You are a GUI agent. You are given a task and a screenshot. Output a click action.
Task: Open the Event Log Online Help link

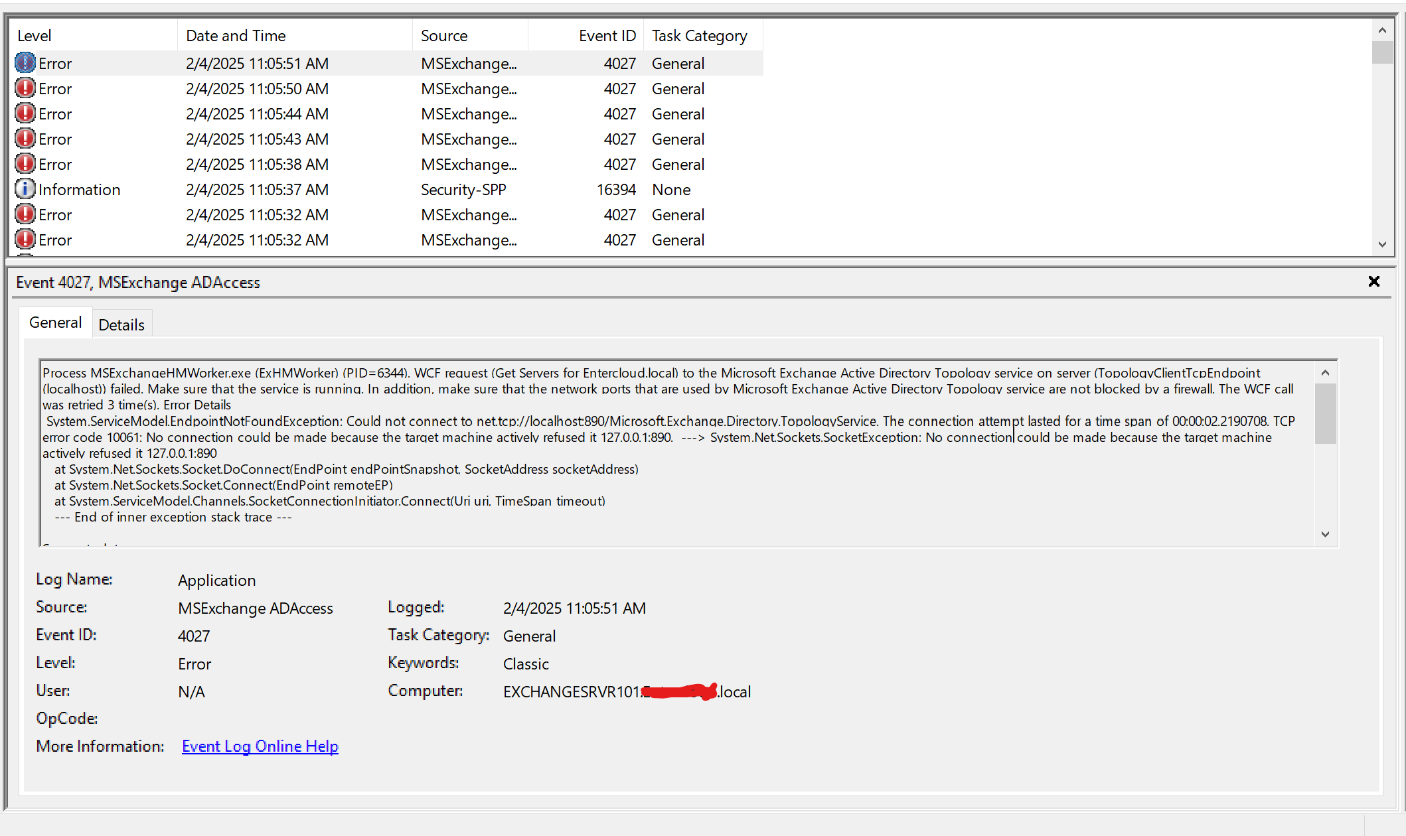tap(260, 746)
